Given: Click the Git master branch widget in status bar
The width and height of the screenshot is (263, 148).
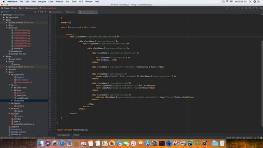Looking at the screenshot, I should tap(247, 138).
